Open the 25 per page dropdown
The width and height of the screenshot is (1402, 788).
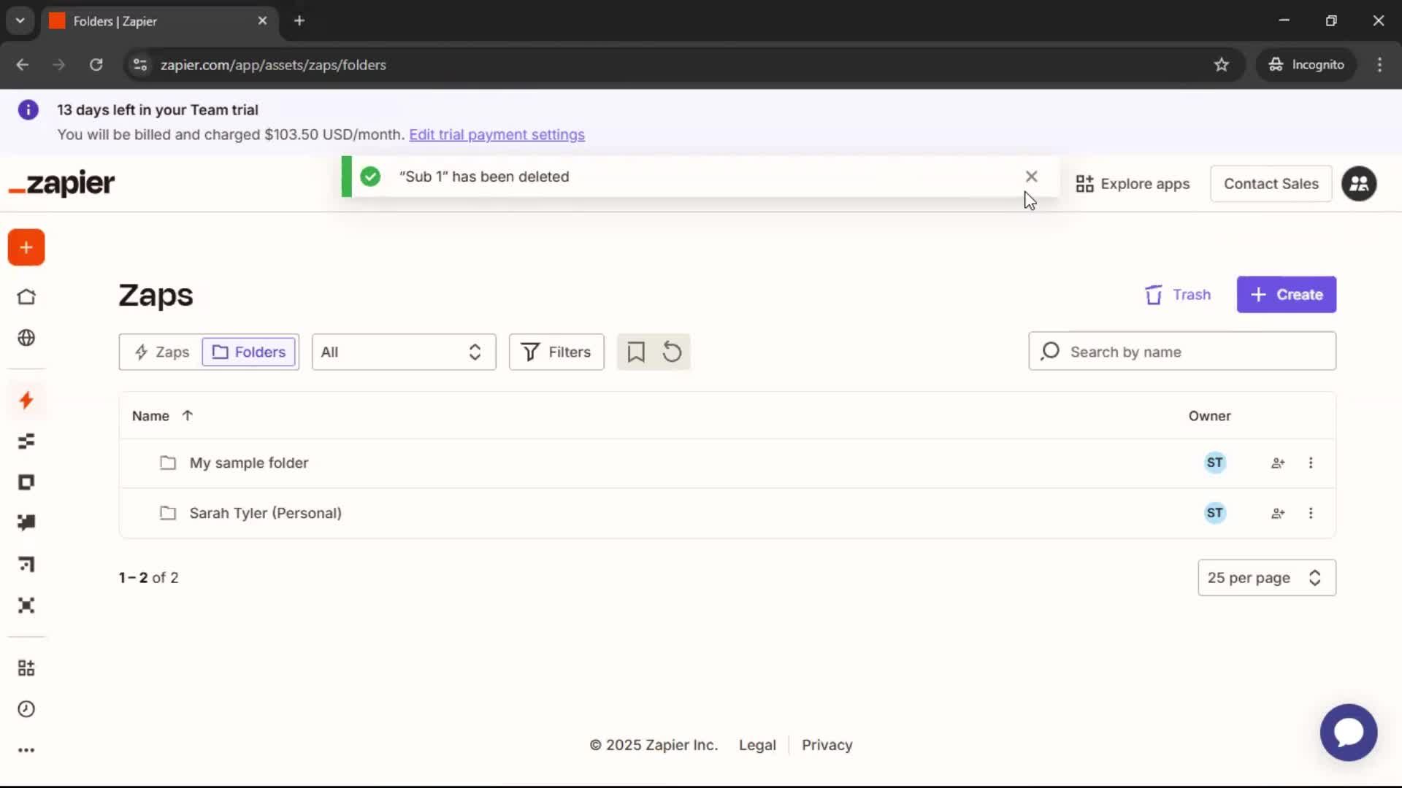[x=1267, y=578]
